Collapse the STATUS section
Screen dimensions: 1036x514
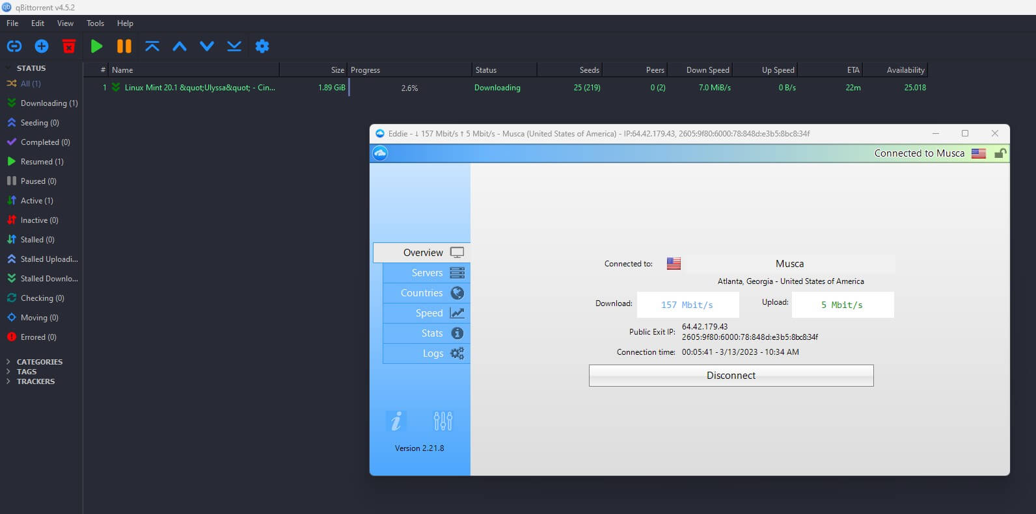click(8, 68)
